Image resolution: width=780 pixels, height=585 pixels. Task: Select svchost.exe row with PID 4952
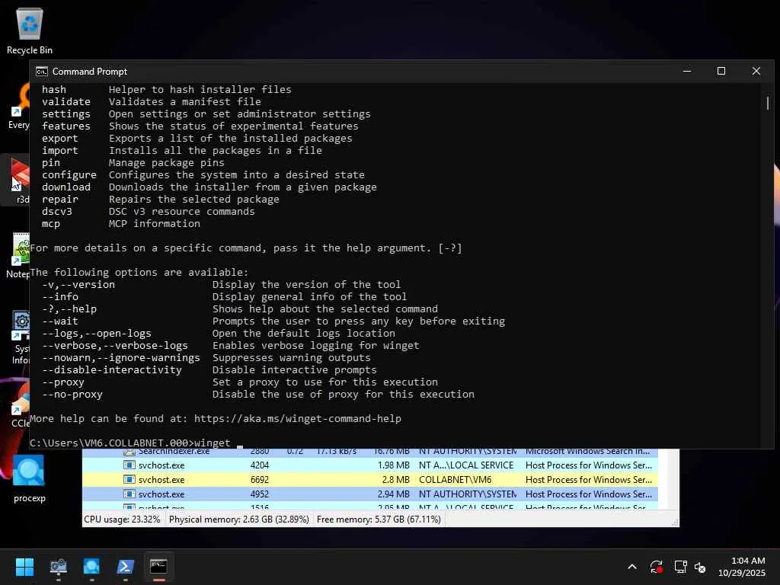pyautogui.click(x=370, y=494)
